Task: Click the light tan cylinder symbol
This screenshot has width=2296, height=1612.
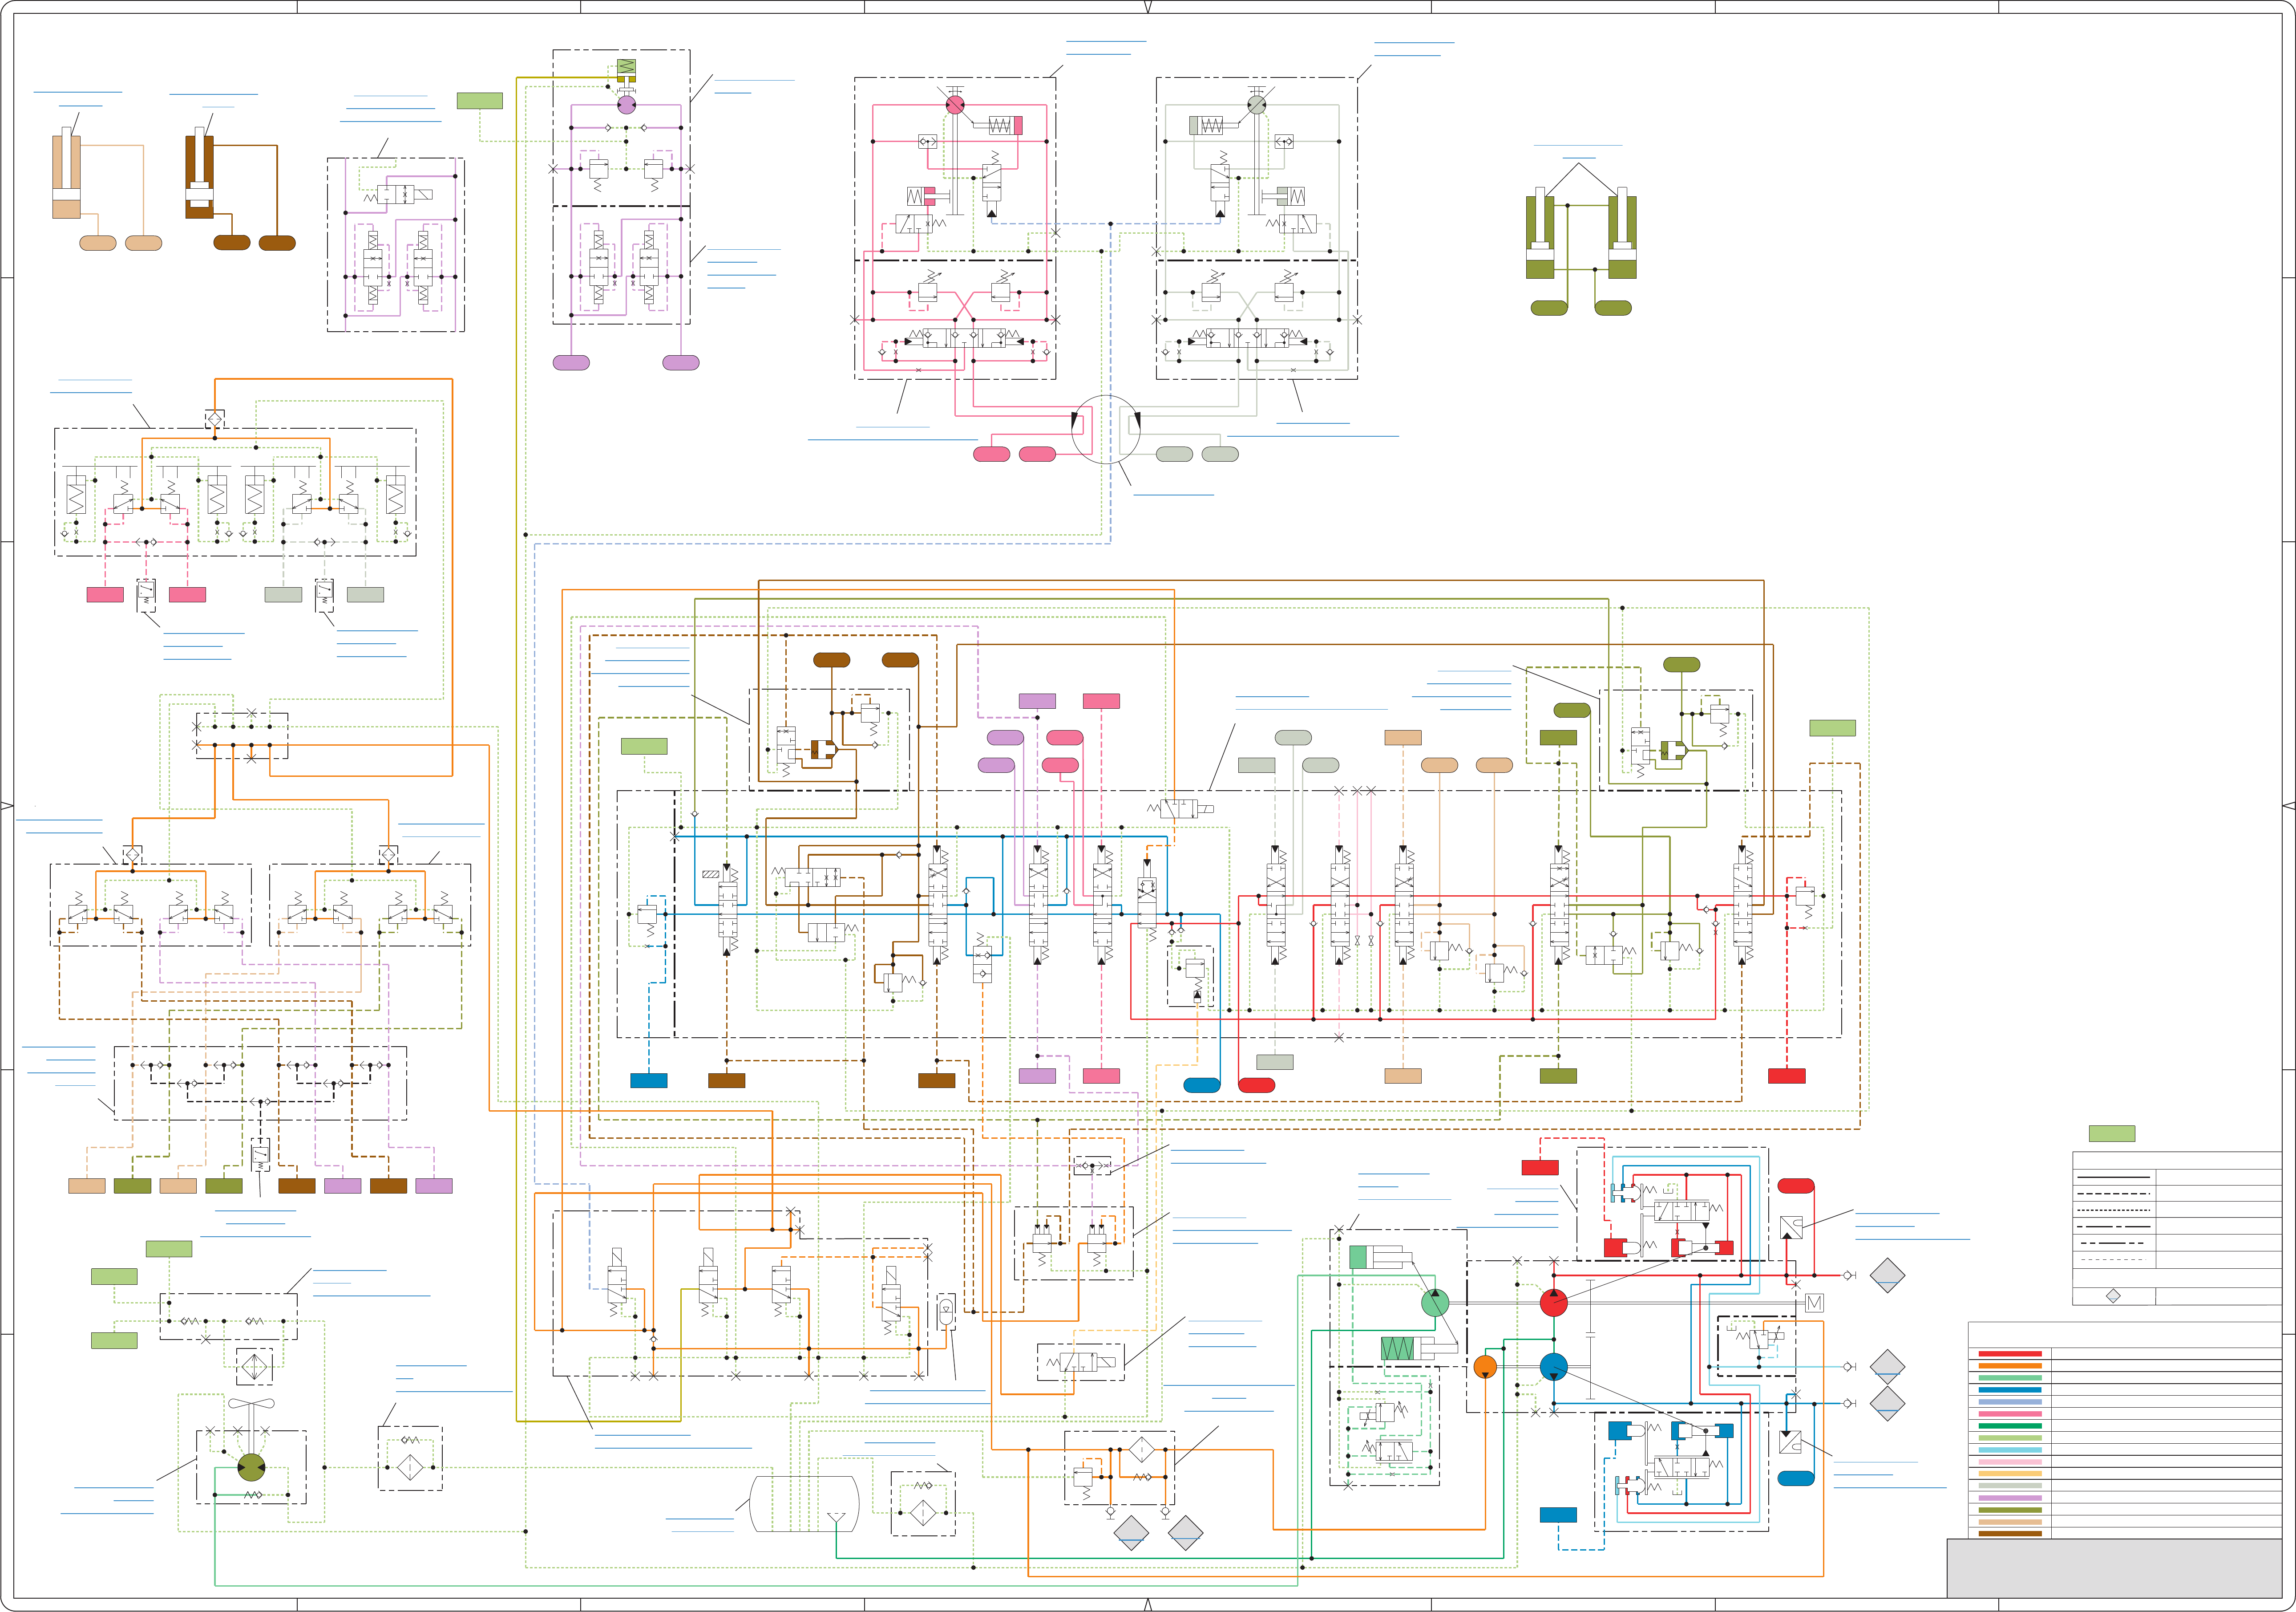Action: 66,173
